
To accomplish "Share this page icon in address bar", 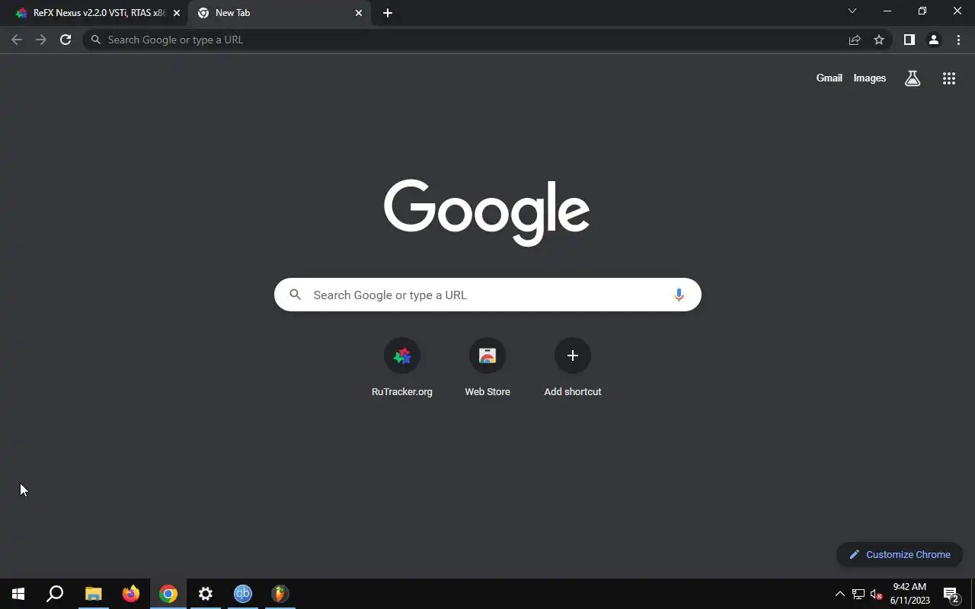I will [x=855, y=40].
